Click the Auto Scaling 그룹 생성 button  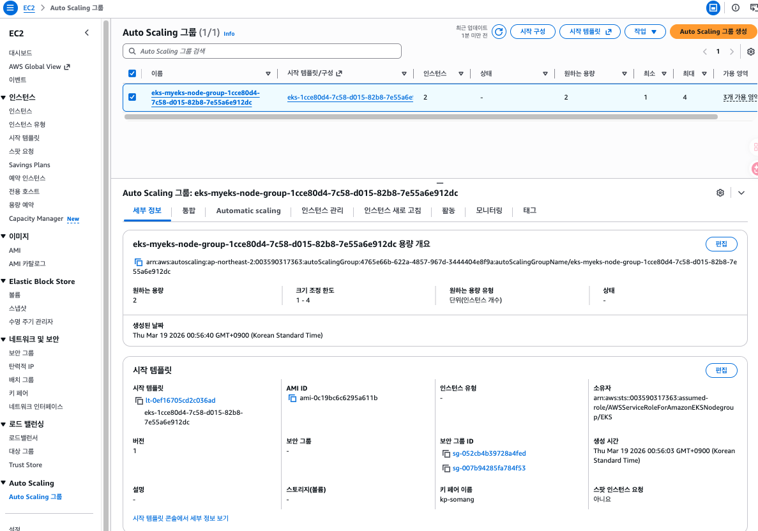coord(713,32)
